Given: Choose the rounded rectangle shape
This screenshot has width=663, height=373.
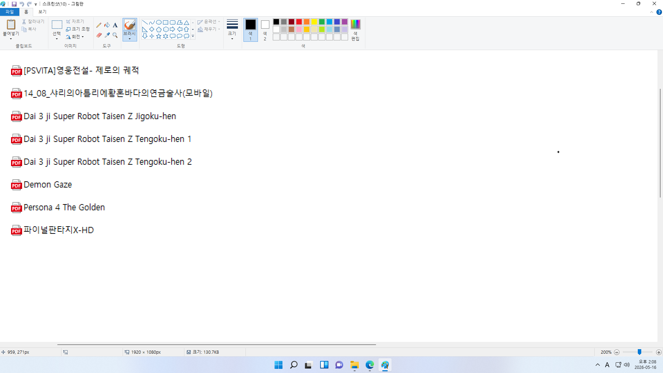Looking at the screenshot, I should tap(173, 22).
